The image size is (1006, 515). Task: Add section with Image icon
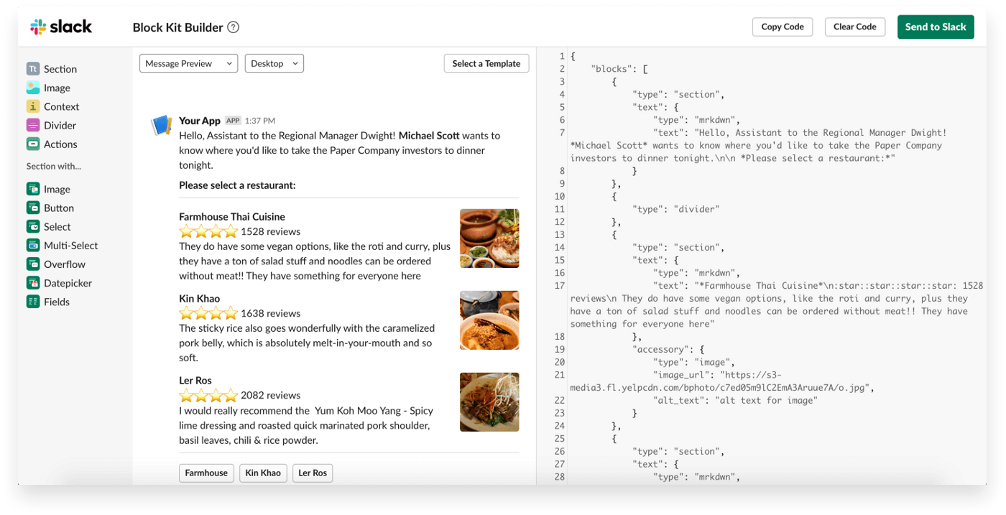[x=33, y=189]
